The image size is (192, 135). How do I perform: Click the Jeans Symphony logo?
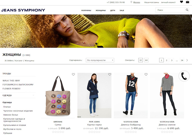click(x=23, y=10)
